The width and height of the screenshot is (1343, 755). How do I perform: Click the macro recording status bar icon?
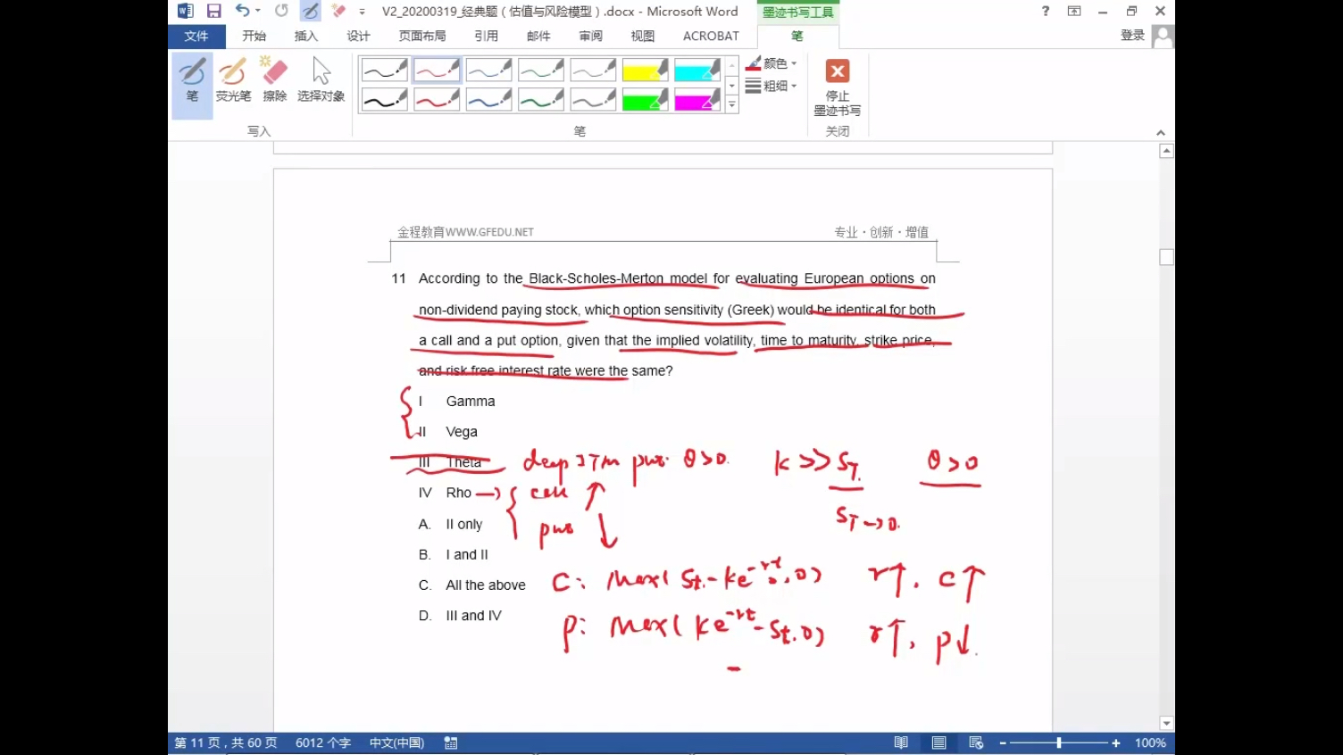pyautogui.click(x=451, y=743)
